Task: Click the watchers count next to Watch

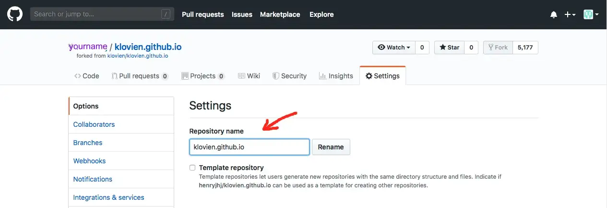Action: coord(422,48)
